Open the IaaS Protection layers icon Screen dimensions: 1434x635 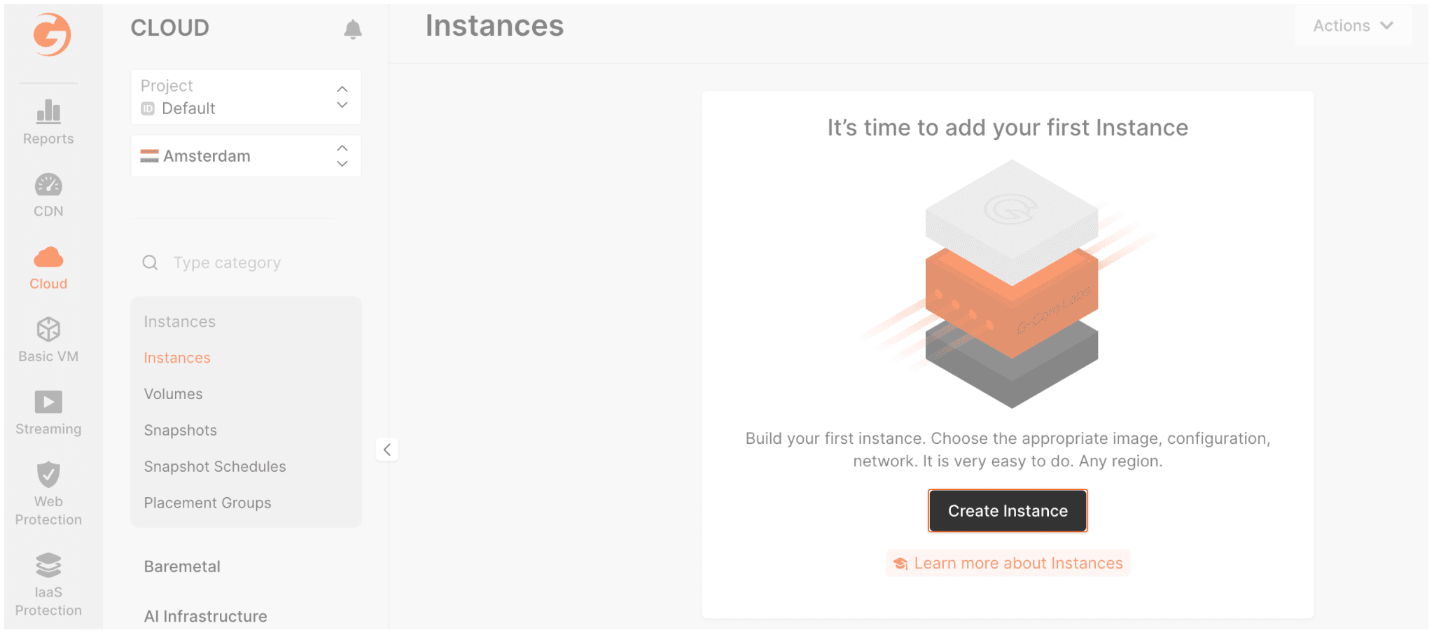48,565
